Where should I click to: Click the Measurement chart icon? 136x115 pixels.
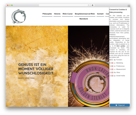click(115, 69)
